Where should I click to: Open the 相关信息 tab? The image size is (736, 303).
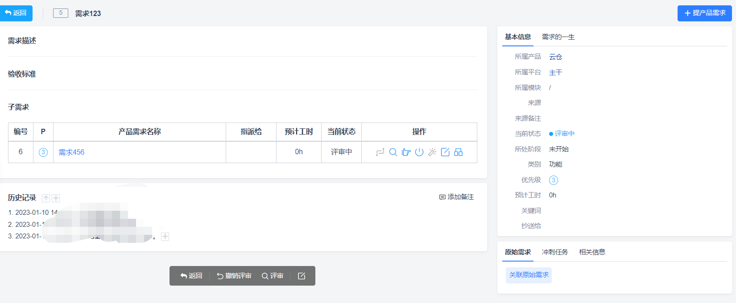pos(592,252)
